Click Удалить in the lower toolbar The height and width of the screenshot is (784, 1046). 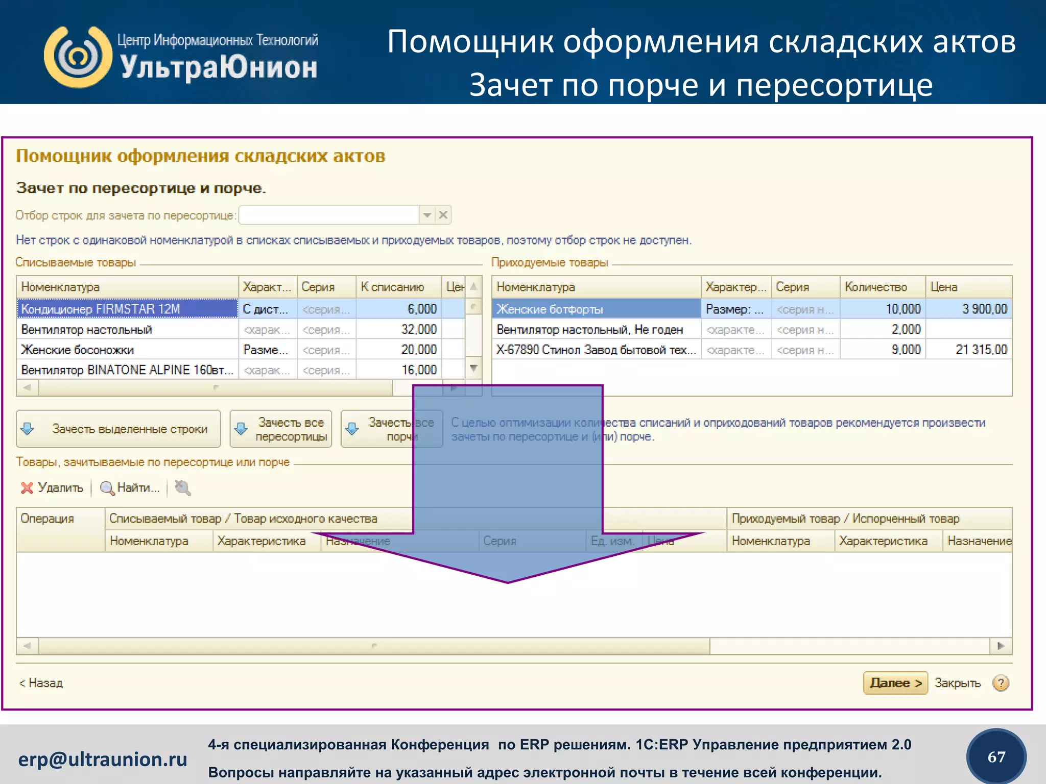coord(52,488)
